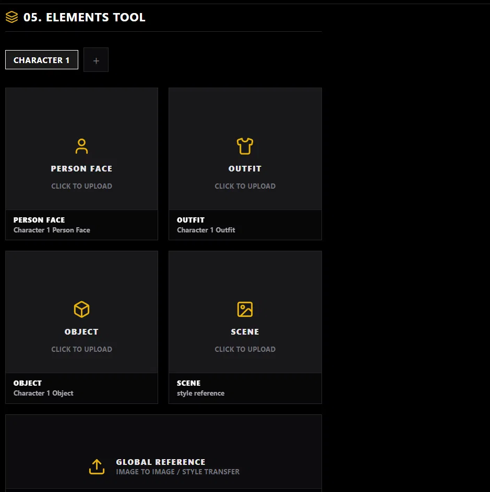This screenshot has height=492, width=490.
Task: Click the 'Character 1 Outfit' caption
Action: coord(206,230)
